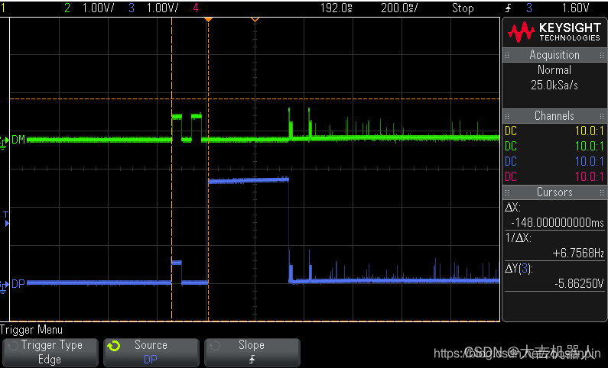Click the trigger level T marker

(6, 218)
